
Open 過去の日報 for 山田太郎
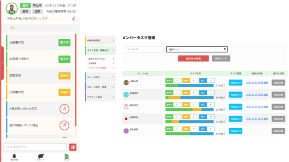point(278,83)
